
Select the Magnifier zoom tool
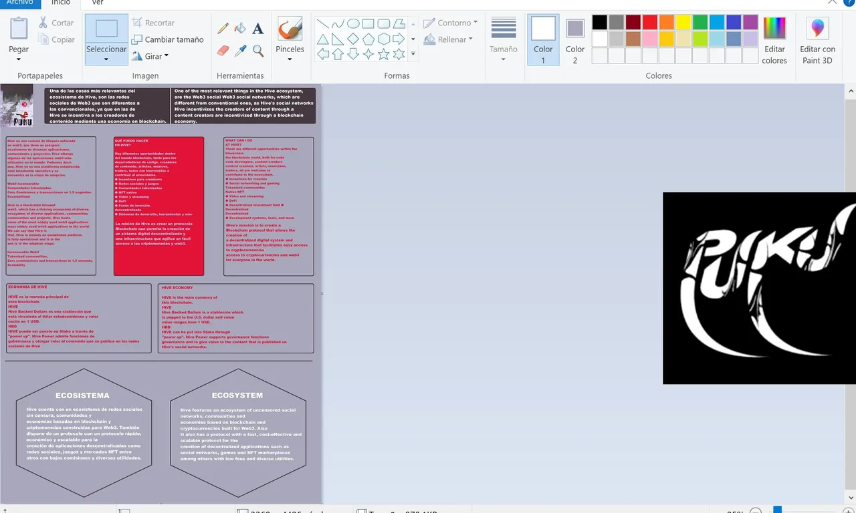(x=257, y=50)
